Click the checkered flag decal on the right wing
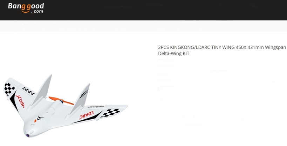Viewport: 287px width, 146px height. pos(110,113)
